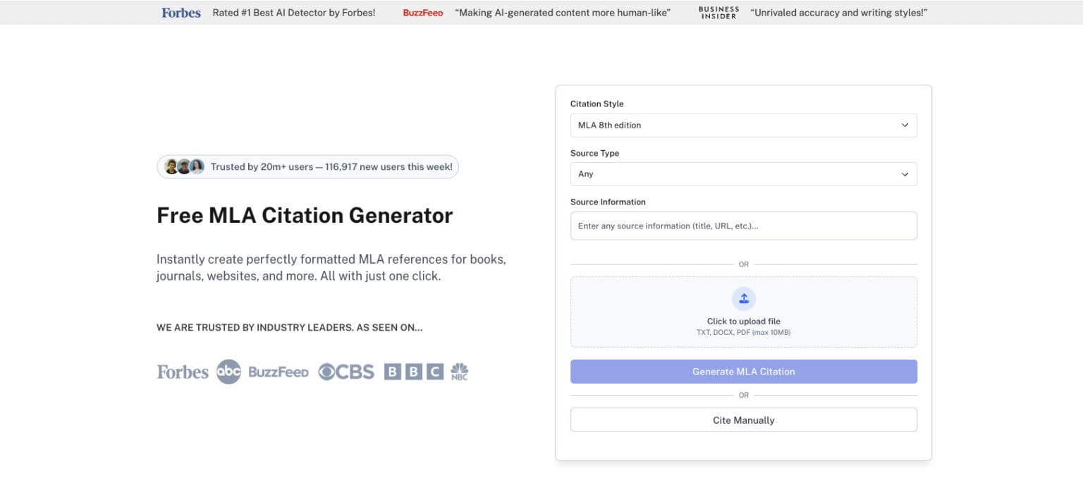Click the Forbes logo in top banner
The height and width of the screenshot is (495, 1083).
coord(181,13)
